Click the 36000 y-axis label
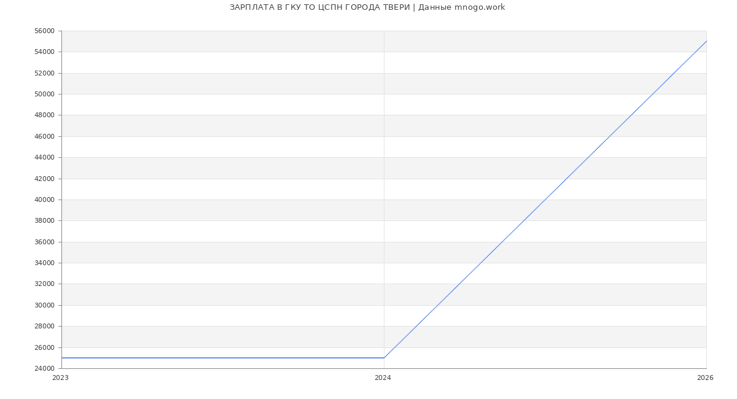This screenshot has height=399, width=737. (45, 242)
